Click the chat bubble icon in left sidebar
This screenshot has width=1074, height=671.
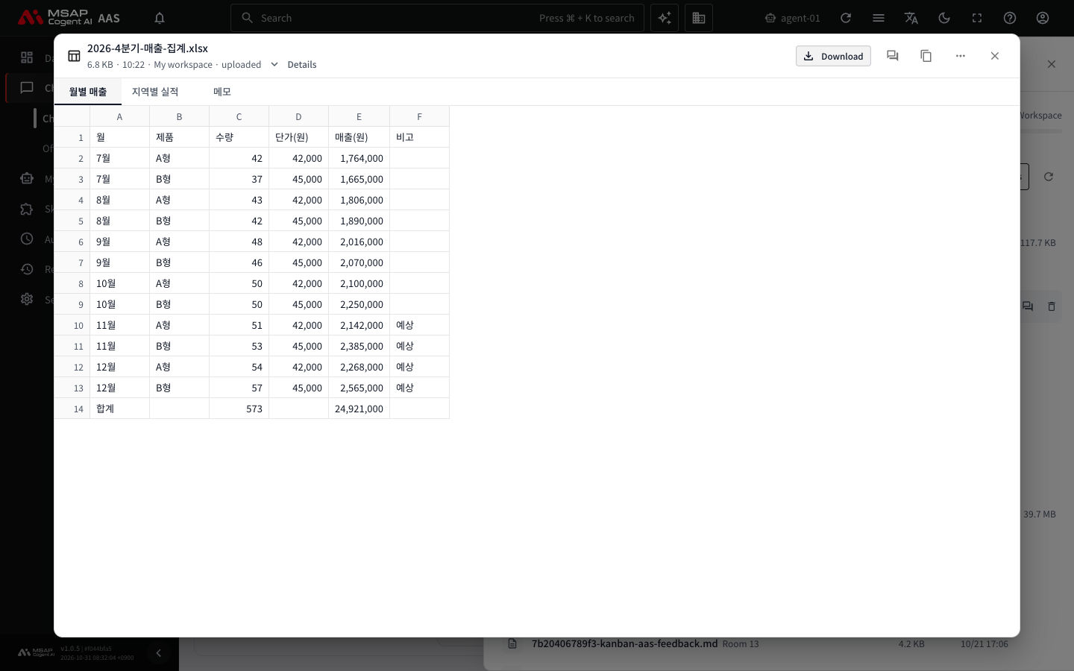point(27,88)
